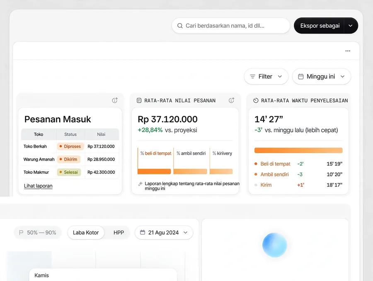Select the Warung Amanah row name

point(39,159)
